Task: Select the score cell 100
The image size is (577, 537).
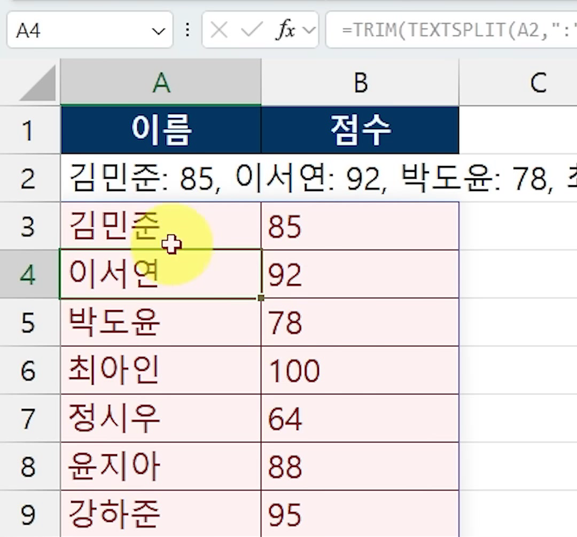Action: (x=360, y=370)
